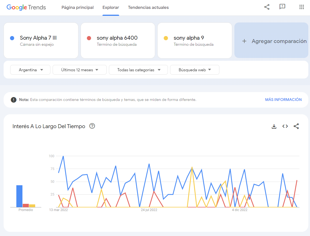Image resolution: width=310 pixels, height=236 pixels.
Task: Follow the MÁS INFORMACIÓN link
Action: pyautogui.click(x=283, y=100)
